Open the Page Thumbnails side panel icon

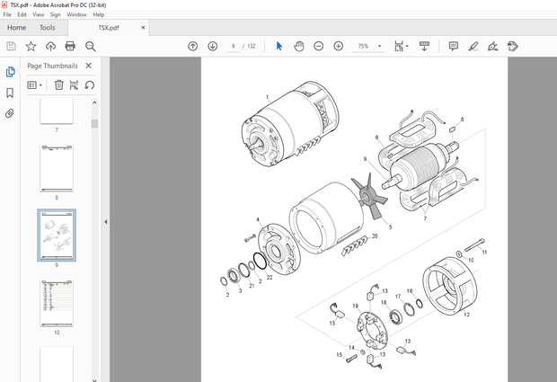(10, 72)
